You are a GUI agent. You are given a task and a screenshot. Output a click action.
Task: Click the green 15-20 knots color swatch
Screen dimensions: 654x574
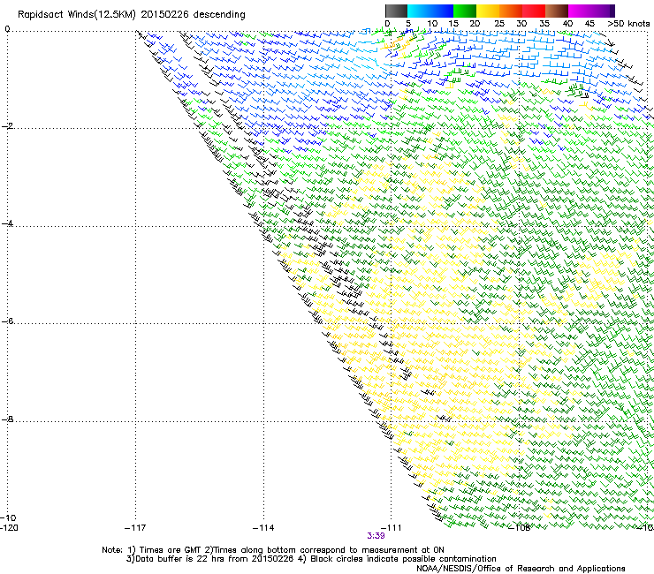coord(465,11)
